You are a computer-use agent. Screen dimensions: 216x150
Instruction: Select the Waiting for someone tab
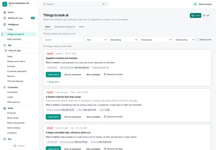pyautogui.click(x=64, y=27)
